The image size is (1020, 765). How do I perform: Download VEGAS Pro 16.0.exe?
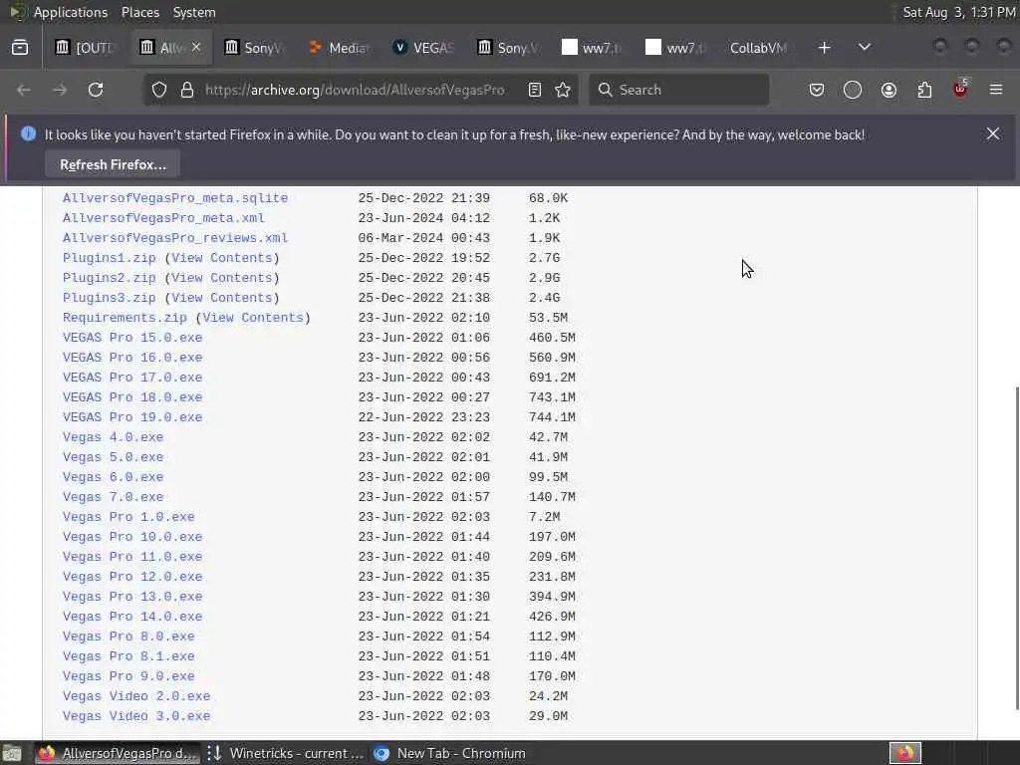pyautogui.click(x=132, y=358)
